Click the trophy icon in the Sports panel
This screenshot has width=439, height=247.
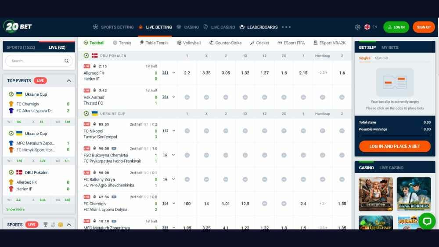(x=45, y=225)
